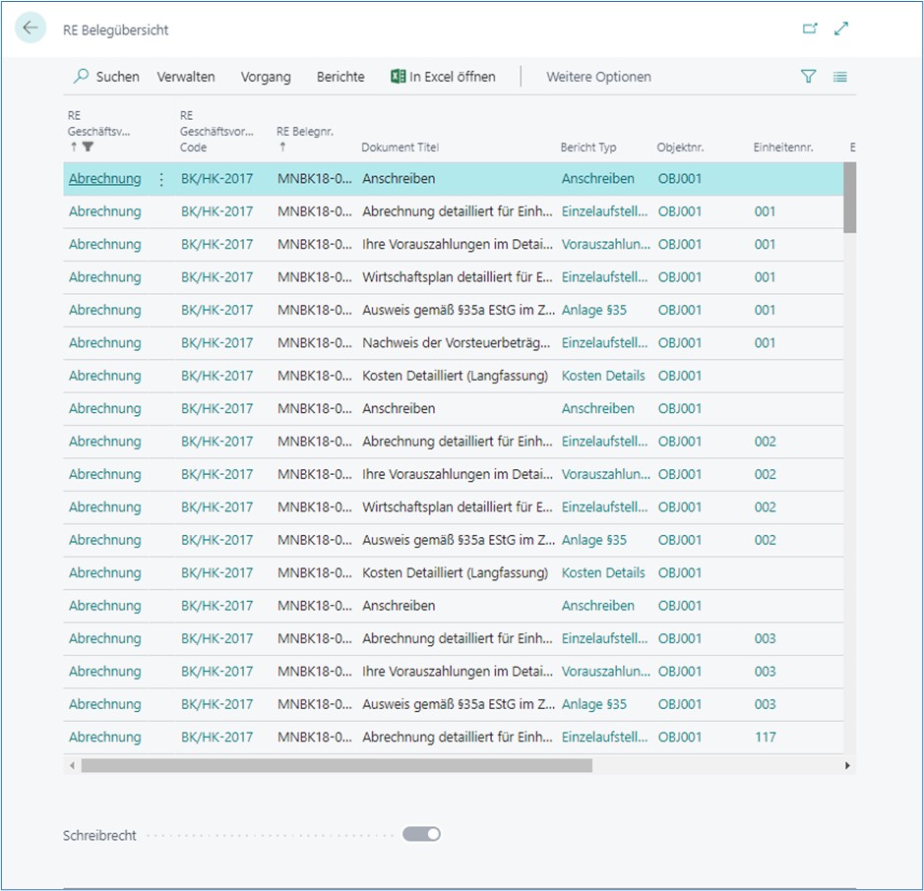Image resolution: width=924 pixels, height=891 pixels.
Task: Expand Weitere Optionen
Action: click(598, 77)
